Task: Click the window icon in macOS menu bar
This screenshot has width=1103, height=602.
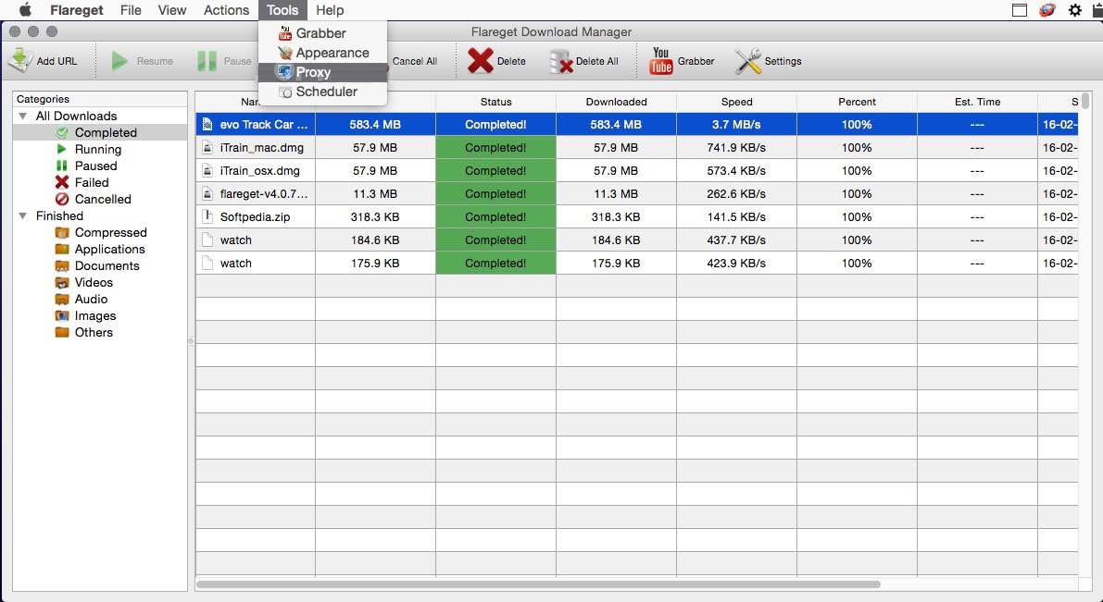Action: [1020, 10]
